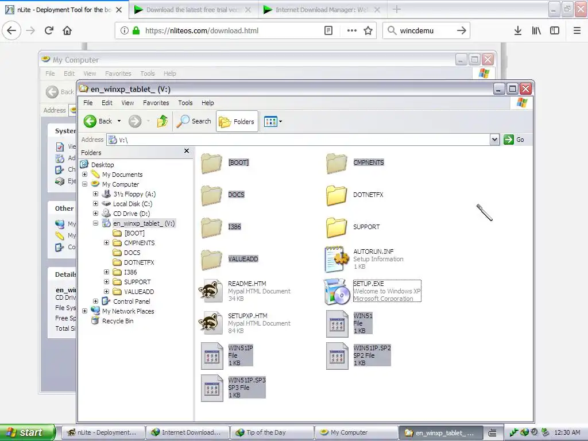Click the Windows Start button

(x=28, y=432)
